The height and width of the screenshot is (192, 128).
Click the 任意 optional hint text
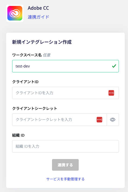[47, 55]
